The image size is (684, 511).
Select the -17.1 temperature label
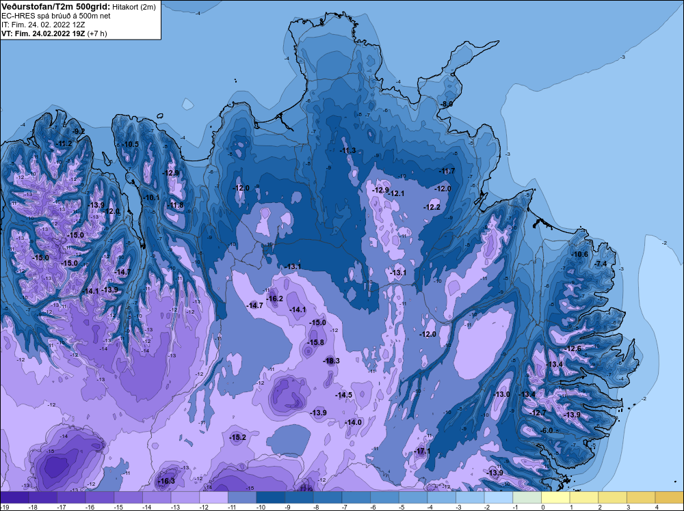click(x=422, y=451)
